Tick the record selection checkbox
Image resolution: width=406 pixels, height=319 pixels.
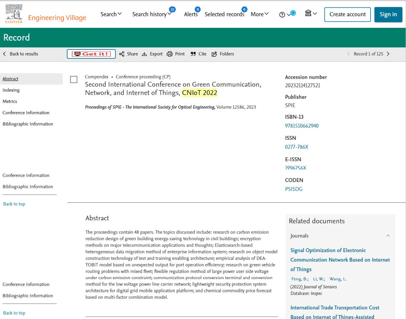[74, 79]
